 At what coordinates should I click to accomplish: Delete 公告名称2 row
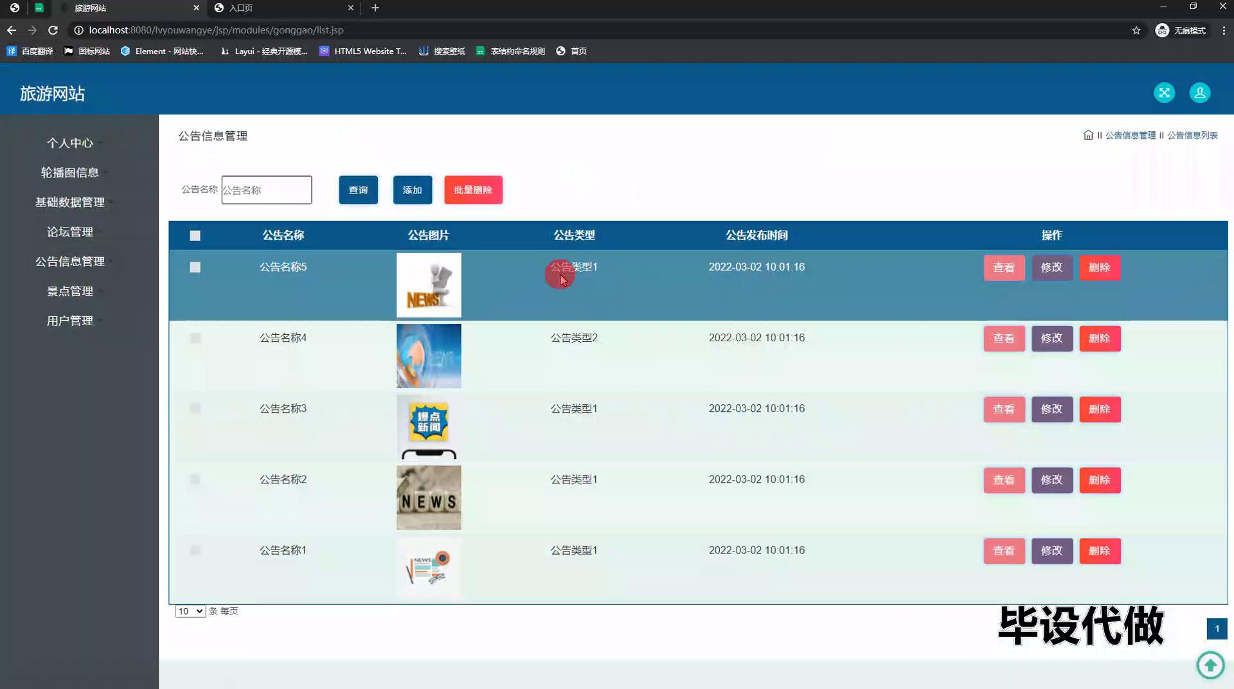pyautogui.click(x=1100, y=479)
